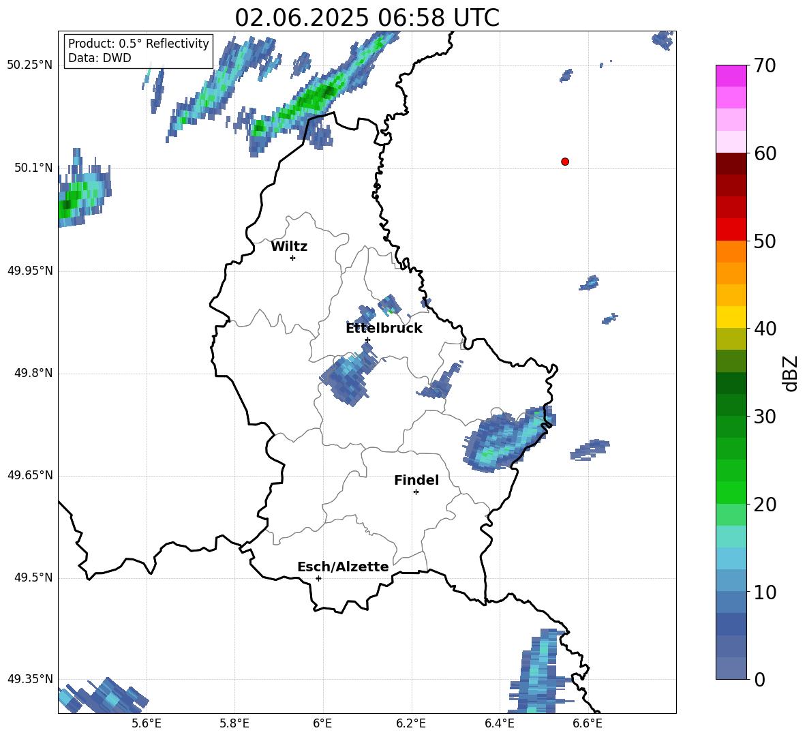Click the Findel station label
The width and height of the screenshot is (807, 737).
(x=416, y=480)
